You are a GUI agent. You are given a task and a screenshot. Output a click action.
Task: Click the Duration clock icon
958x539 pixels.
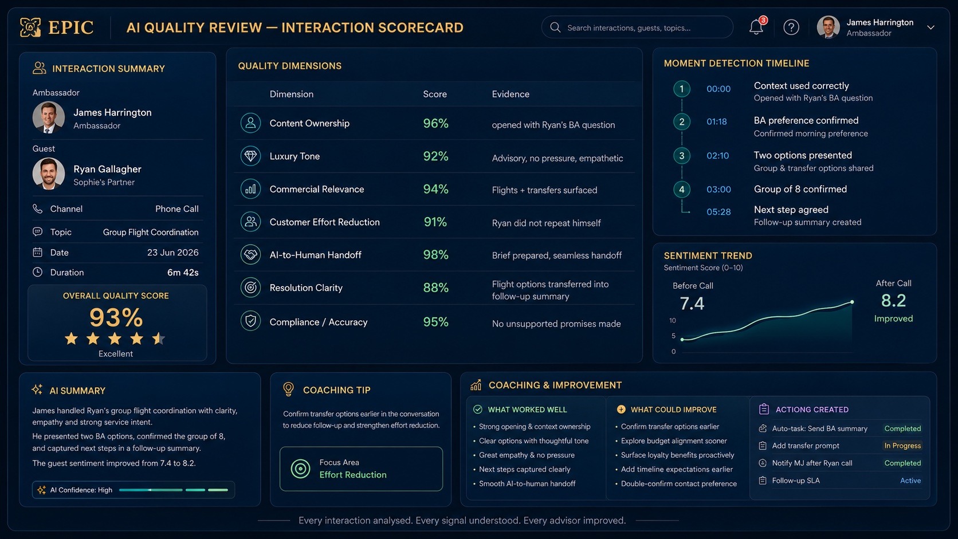coord(37,273)
